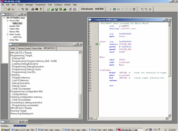Click the Hello1.asm editor scroll down arrow

[169, 115]
